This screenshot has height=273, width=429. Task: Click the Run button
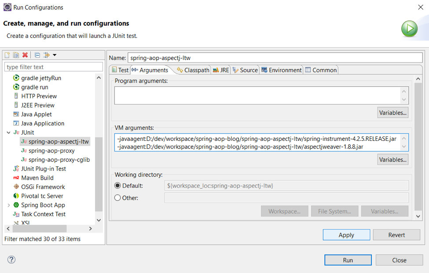[348, 260]
